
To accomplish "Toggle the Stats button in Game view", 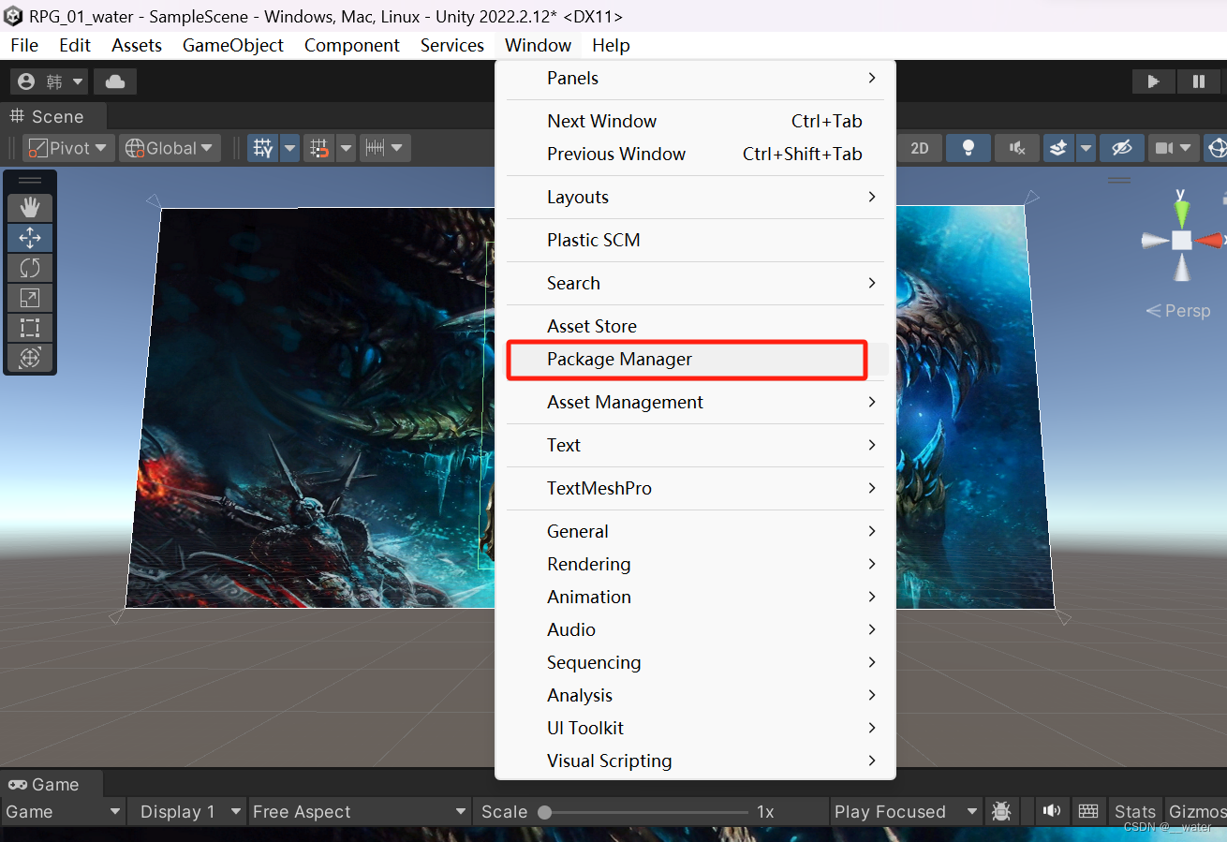I will 1134,811.
